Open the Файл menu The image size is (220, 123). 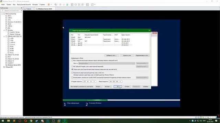point(3,4)
